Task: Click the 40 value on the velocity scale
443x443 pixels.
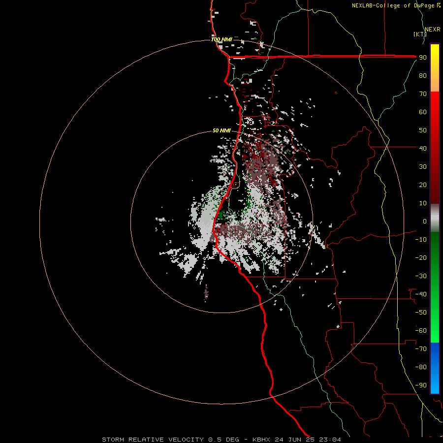Action: pyautogui.click(x=423, y=149)
